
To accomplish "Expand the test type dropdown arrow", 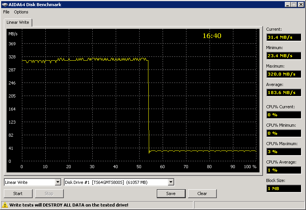I will (x=58, y=182).
